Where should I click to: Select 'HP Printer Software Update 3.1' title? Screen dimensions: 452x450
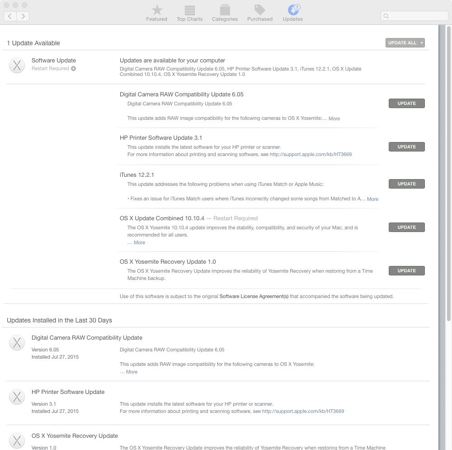tap(161, 137)
